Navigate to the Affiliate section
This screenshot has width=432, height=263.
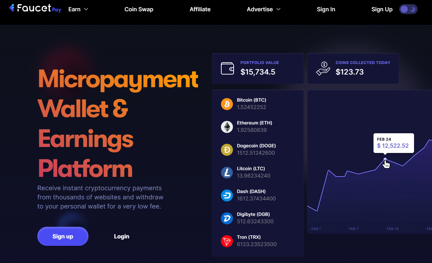[200, 9]
